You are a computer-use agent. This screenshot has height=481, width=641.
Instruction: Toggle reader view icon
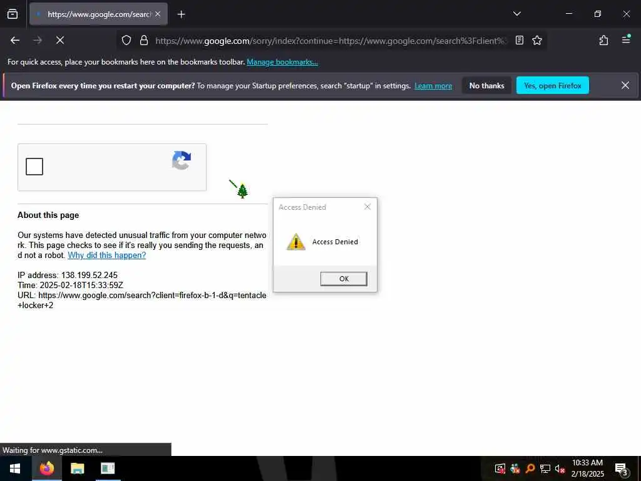[x=519, y=40]
